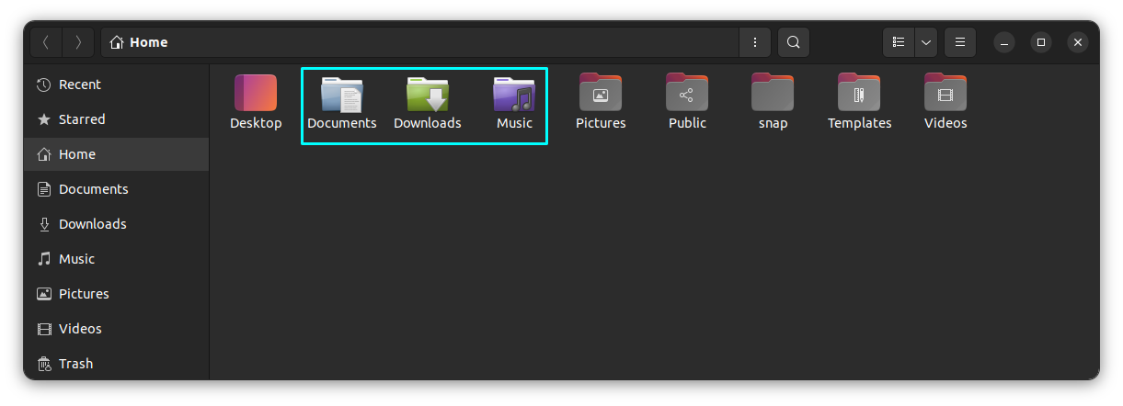Select the green Downloads folder icon
The width and height of the screenshot is (1123, 406).
tap(428, 94)
